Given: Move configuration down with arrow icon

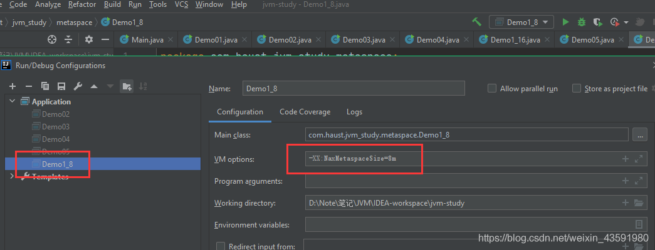Looking at the screenshot, I should 110,86.
